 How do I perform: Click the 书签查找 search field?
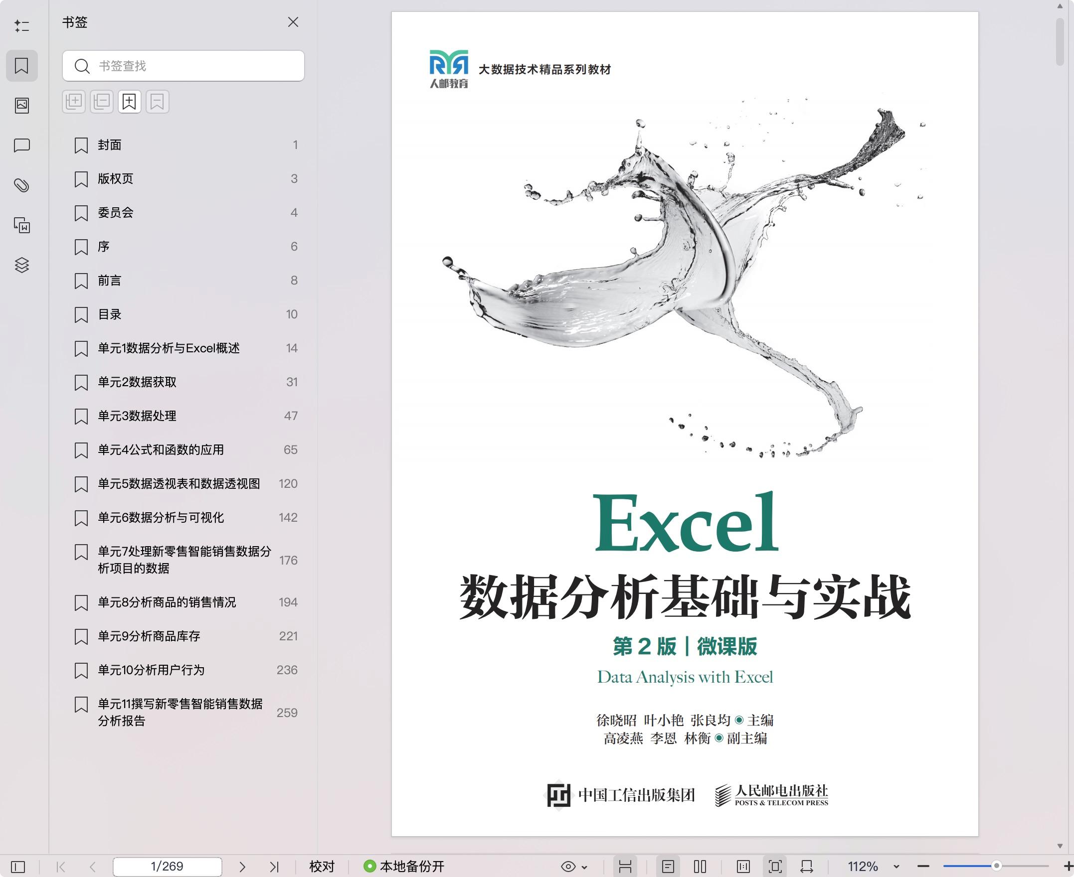click(183, 66)
